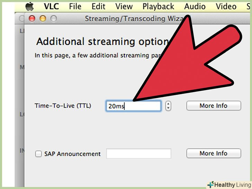Open the VLC application menu
The width and height of the screenshot is (252, 189).
[x=52, y=7]
